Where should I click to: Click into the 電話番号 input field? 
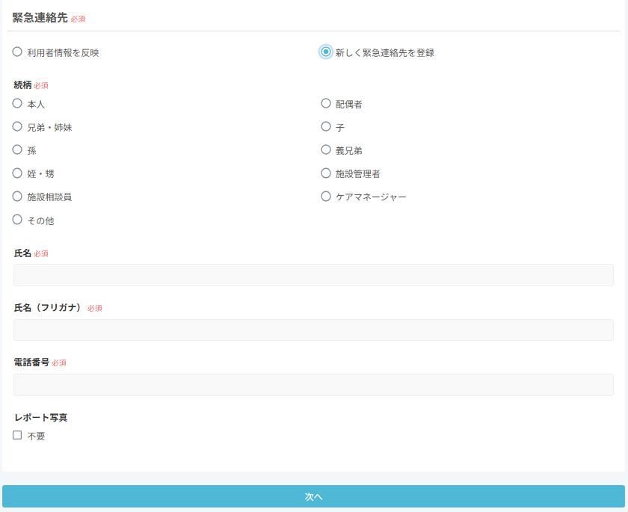[x=313, y=385]
